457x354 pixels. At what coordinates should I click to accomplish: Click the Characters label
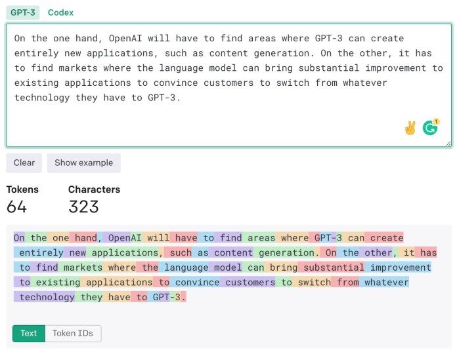click(94, 189)
